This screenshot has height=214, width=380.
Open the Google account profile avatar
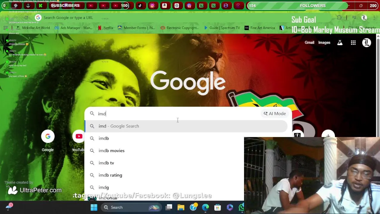(367, 43)
